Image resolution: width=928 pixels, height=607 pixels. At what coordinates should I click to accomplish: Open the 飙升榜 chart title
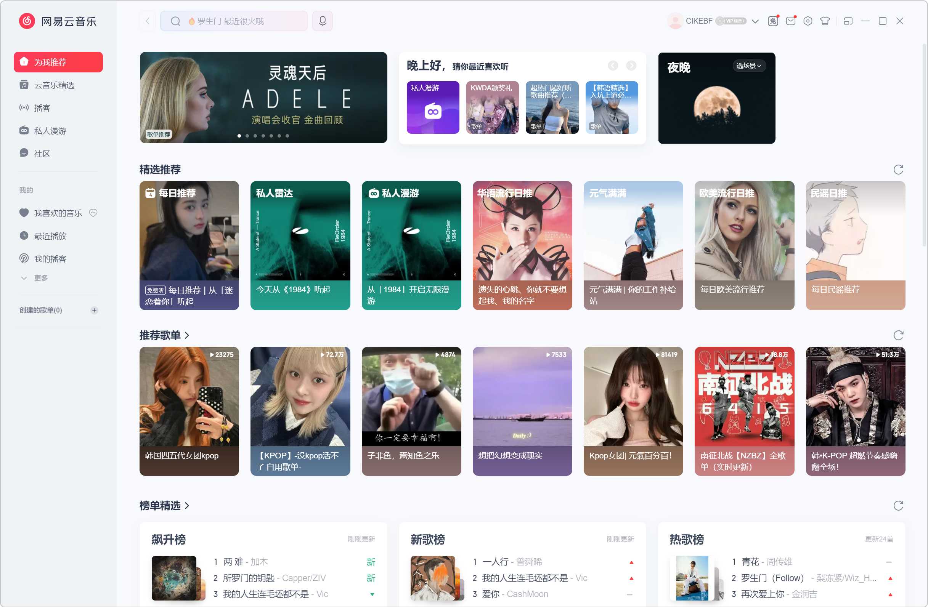pyautogui.click(x=169, y=539)
